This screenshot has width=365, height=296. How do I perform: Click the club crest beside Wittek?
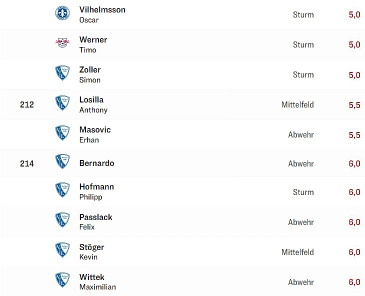coord(62,280)
